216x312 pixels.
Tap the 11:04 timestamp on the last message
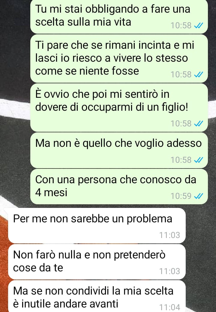(x=169, y=307)
